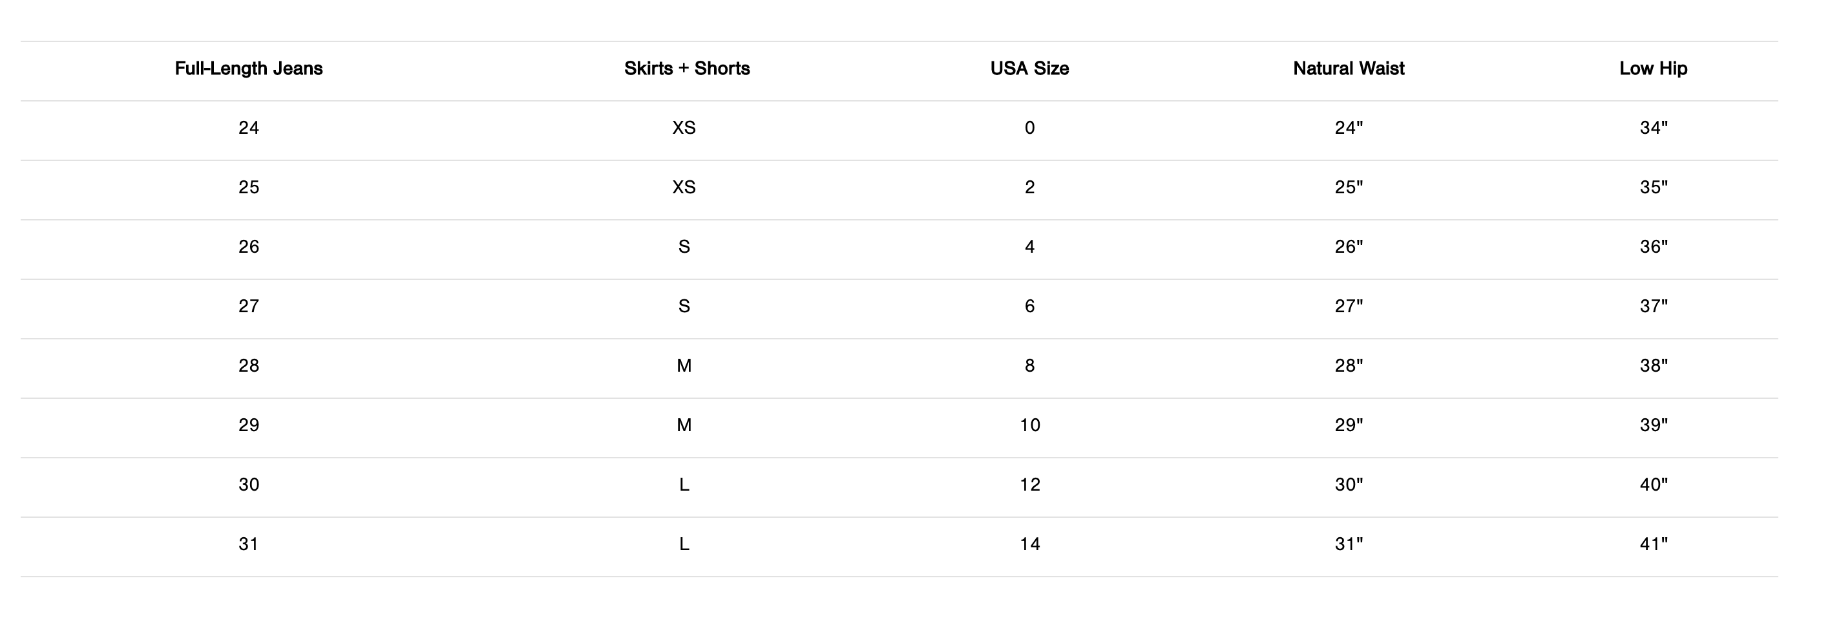This screenshot has height=618, width=1830.
Task: Select USA Size 10 cell
Action: [x=1029, y=425]
